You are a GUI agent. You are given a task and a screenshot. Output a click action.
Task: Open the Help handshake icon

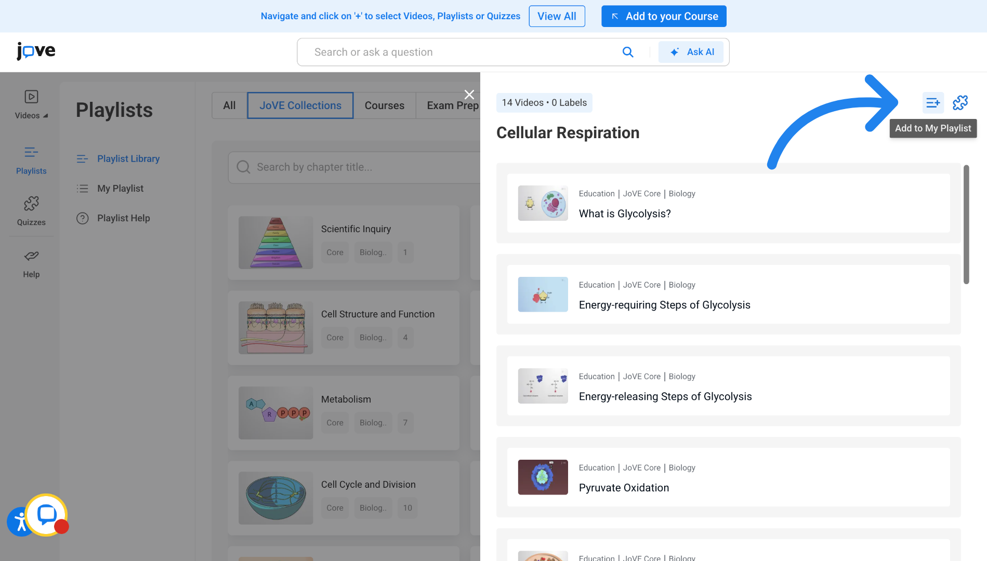(31, 256)
